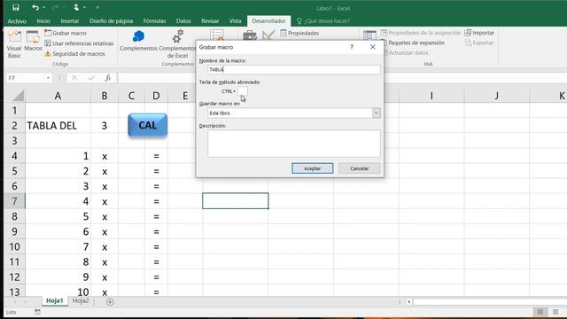Click the touch/mouse mode icon

point(76,7)
